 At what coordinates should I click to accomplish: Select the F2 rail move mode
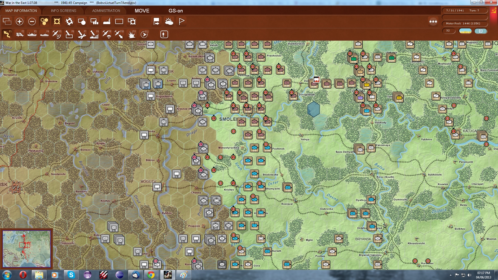tap(19, 34)
